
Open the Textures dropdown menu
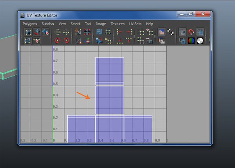point(117,24)
